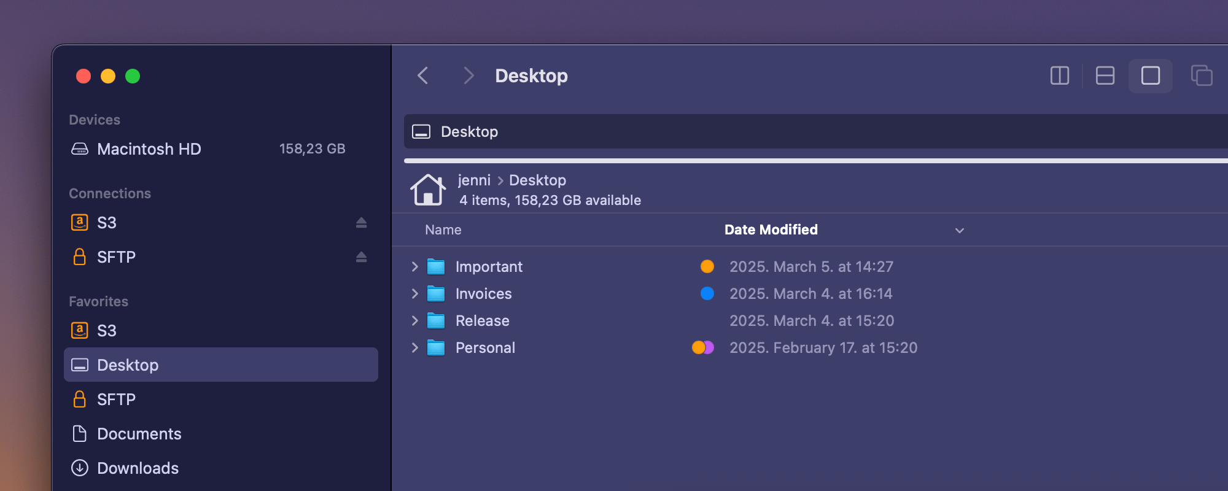Click the orange tag on Important
1228x491 pixels.
point(707,266)
